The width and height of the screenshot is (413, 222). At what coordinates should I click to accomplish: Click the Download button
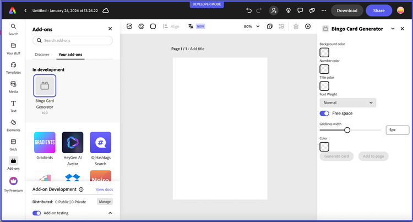[x=347, y=10]
